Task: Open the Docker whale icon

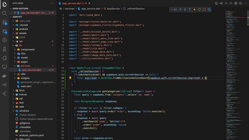Action: [4, 76]
